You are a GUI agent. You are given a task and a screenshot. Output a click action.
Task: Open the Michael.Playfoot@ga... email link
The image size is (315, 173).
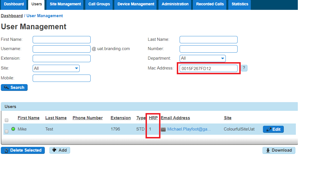189,129
